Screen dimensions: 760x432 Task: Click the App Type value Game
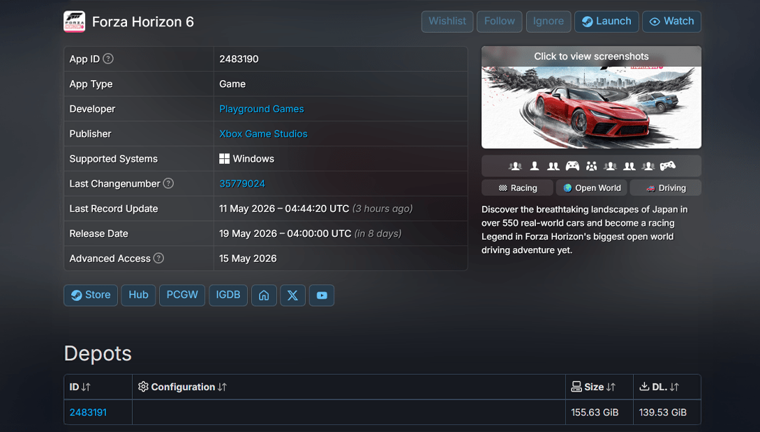pyautogui.click(x=232, y=84)
